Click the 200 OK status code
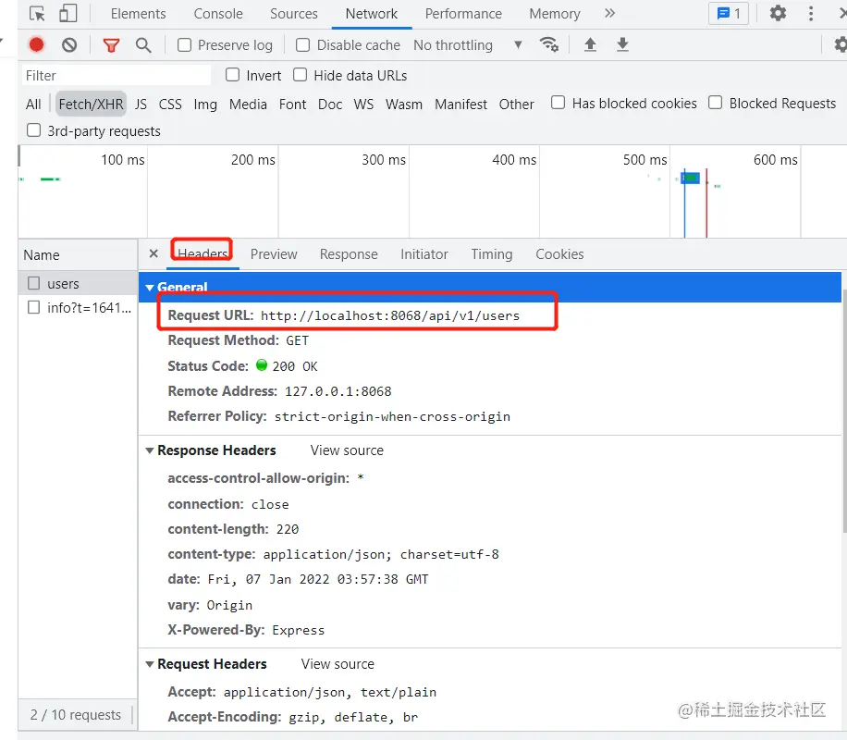 pos(294,366)
